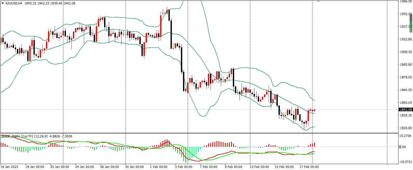Click the 3 Feb 00:00 date label

184,167
